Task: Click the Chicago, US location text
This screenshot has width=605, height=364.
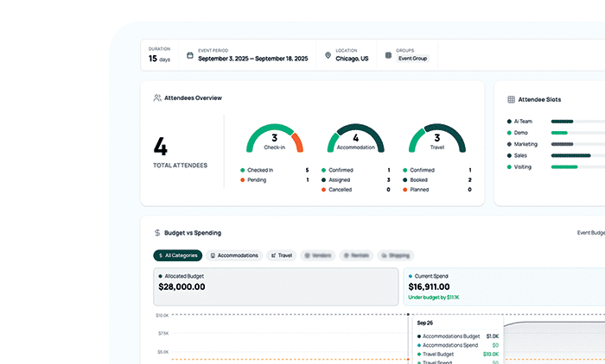Action: [352, 59]
